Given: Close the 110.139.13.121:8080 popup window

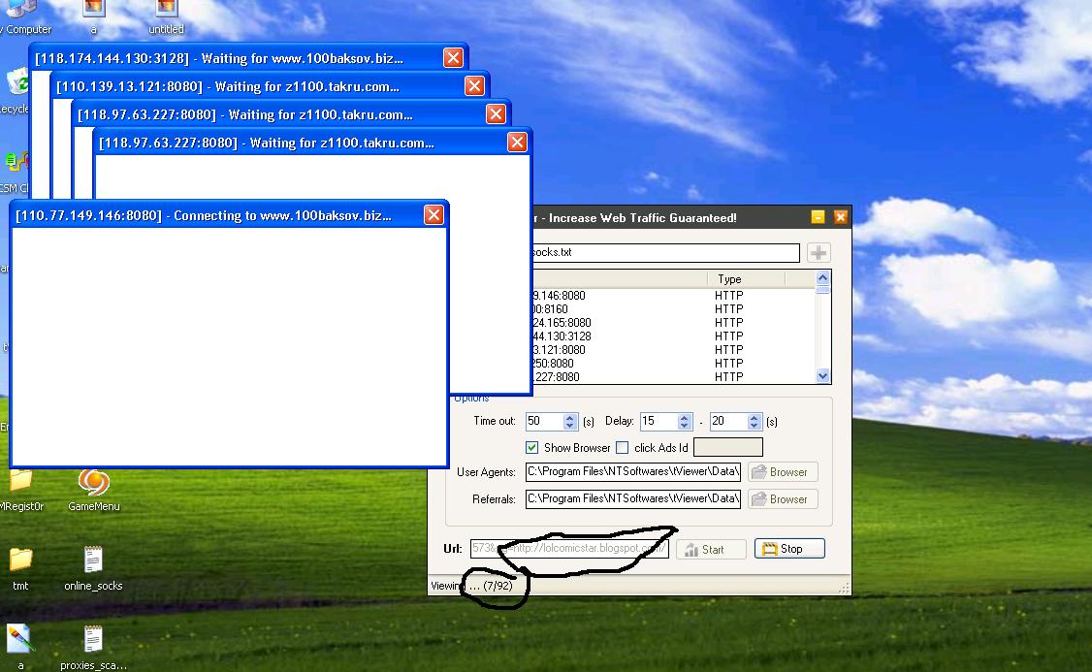Looking at the screenshot, I should pyautogui.click(x=474, y=85).
